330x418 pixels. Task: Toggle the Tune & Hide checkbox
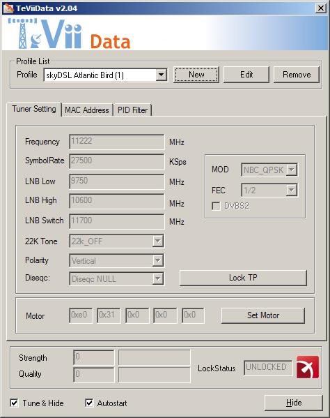(x=15, y=403)
